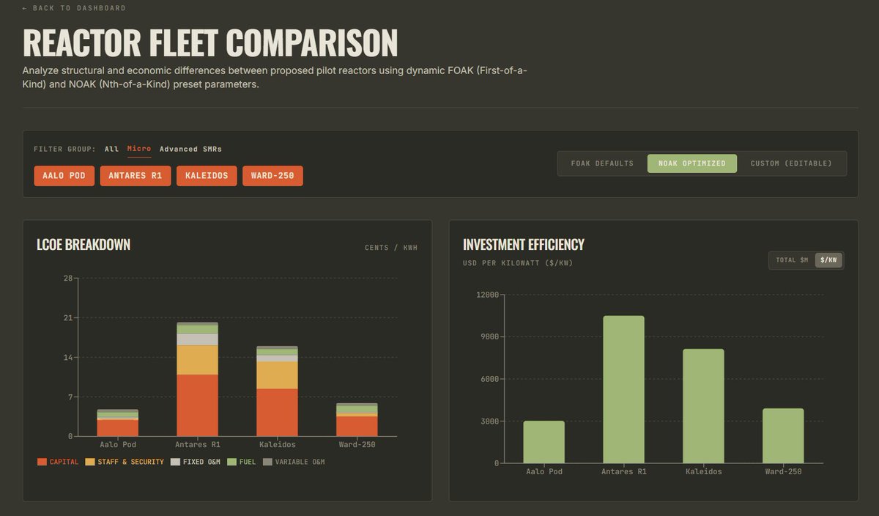Click the 'USD PER KILOWATT ($/KW)' subtitle

pyautogui.click(x=518, y=263)
